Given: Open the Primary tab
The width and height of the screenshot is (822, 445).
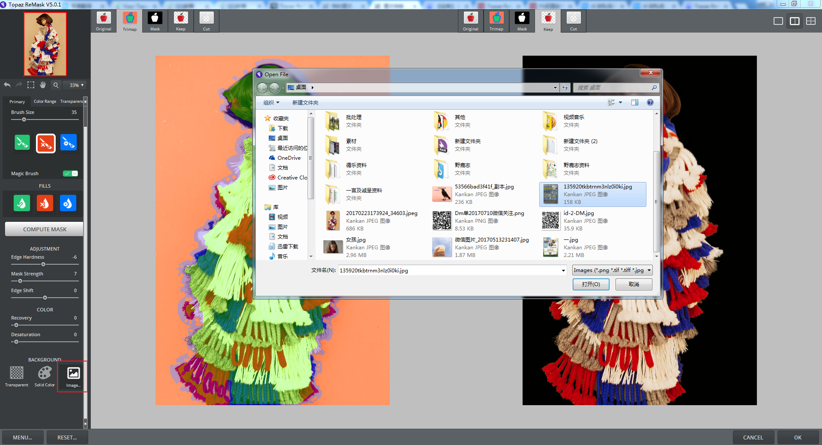Looking at the screenshot, I should pyautogui.click(x=17, y=102).
